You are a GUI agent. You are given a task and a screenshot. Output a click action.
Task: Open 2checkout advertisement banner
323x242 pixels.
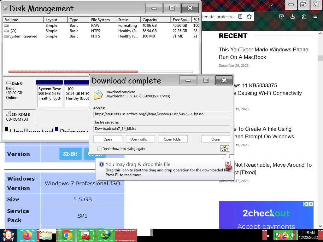[x=266, y=215]
